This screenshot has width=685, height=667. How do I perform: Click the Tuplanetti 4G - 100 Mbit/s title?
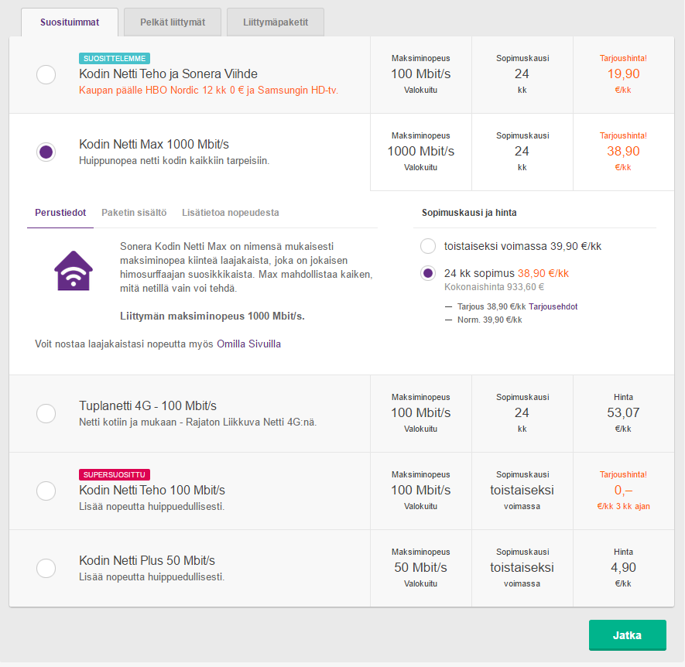tap(148, 406)
